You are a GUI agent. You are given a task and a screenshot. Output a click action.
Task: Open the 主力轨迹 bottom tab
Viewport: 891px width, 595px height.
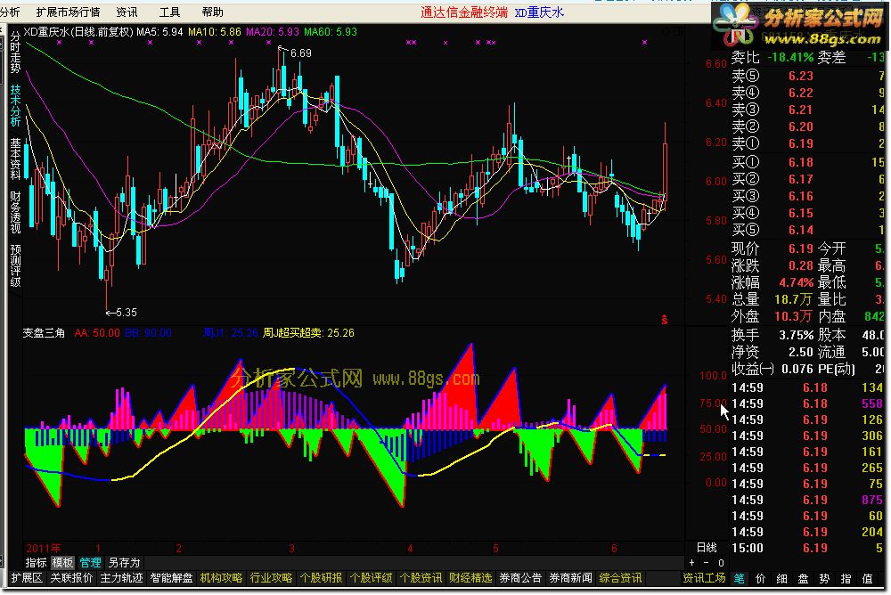pos(121,578)
